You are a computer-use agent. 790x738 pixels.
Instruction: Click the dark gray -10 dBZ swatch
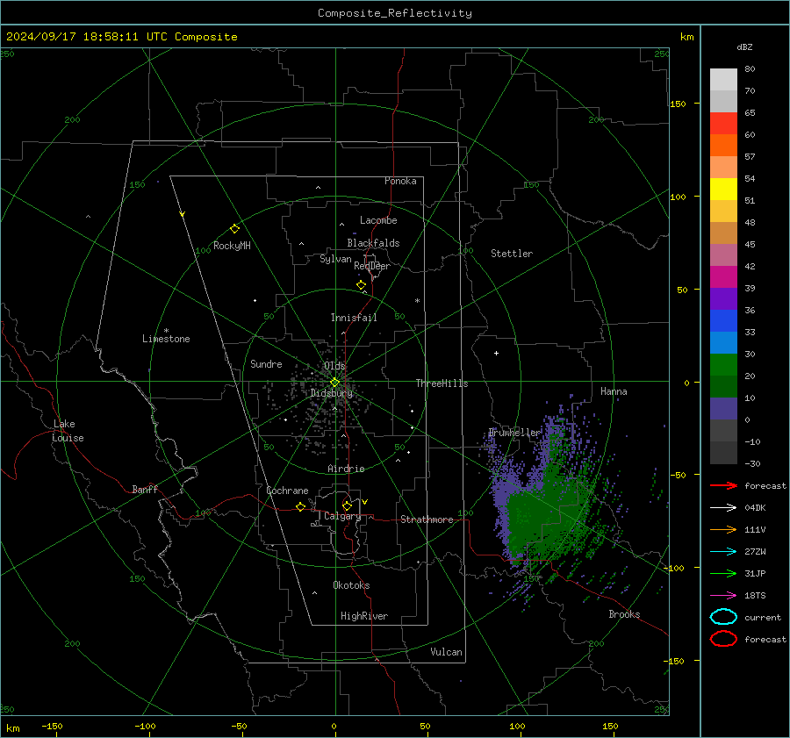click(723, 453)
